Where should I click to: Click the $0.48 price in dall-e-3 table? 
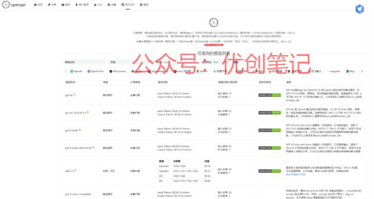(207, 181)
